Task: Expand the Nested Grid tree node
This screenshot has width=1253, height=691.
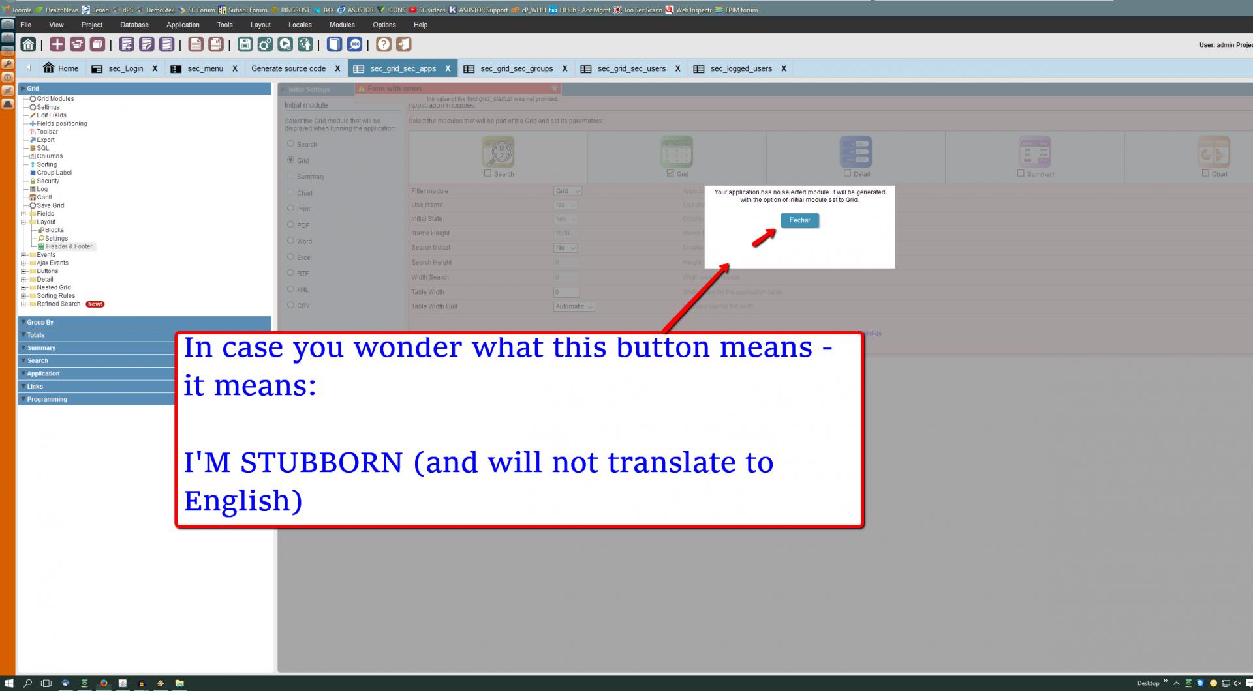Action: (23, 287)
